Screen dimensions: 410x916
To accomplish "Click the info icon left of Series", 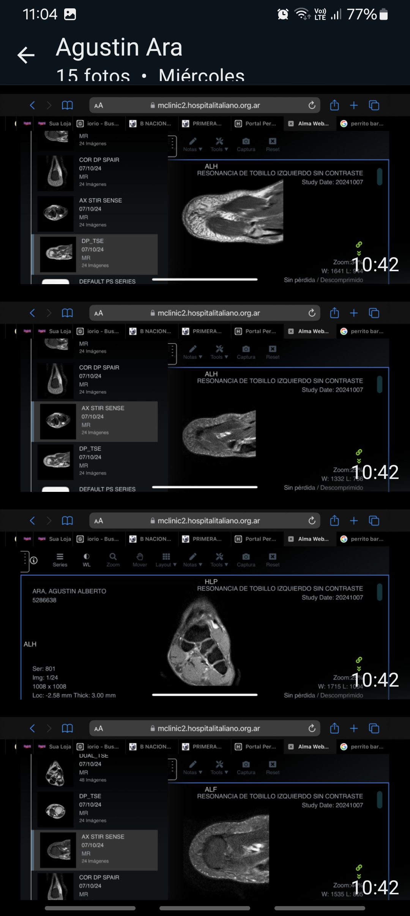I will pos(34,560).
